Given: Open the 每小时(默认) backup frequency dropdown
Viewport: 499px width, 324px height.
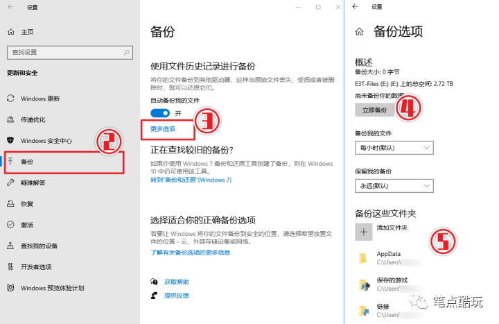Looking at the screenshot, I should [394, 148].
